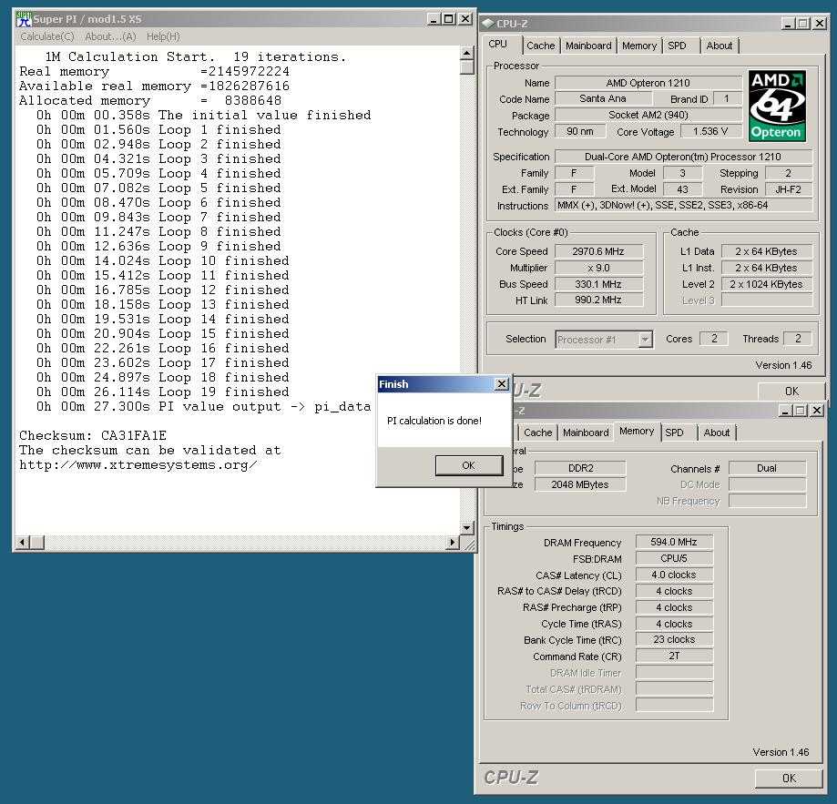Click OK in the top CPU-Z window
837x804 pixels.
point(791,391)
